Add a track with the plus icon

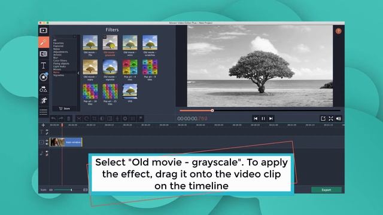coord(43,125)
